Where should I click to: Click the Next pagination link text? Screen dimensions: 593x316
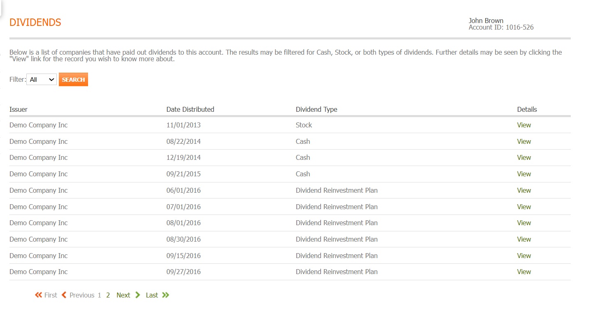point(123,295)
